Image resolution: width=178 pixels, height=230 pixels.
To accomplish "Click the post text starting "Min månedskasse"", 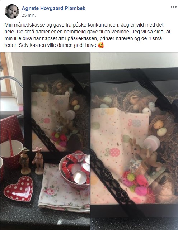I will (88, 35).
